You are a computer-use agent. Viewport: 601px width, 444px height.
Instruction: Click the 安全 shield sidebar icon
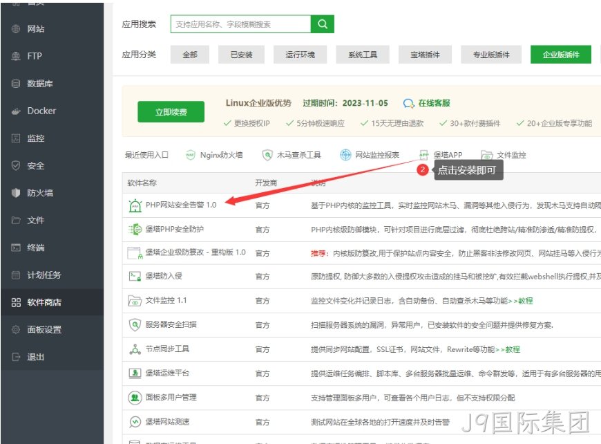(x=16, y=165)
